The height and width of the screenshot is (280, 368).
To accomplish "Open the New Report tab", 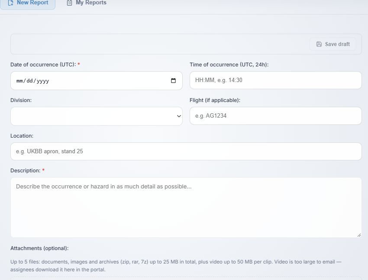I will (x=28, y=3).
